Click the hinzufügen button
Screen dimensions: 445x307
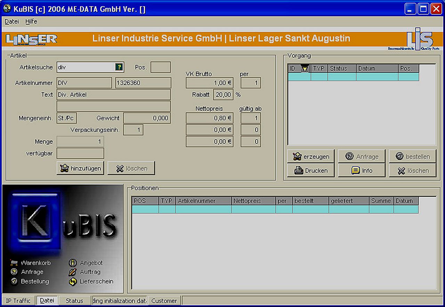tap(80, 168)
